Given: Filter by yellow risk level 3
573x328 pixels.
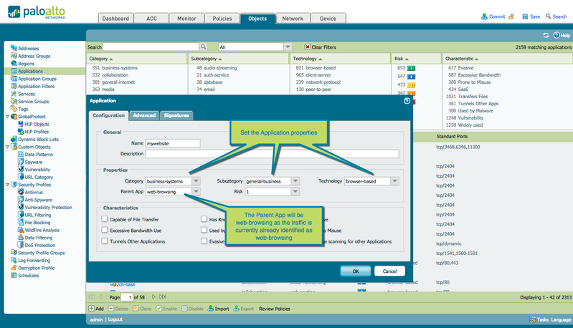Looking at the screenshot, I should pos(411,85).
